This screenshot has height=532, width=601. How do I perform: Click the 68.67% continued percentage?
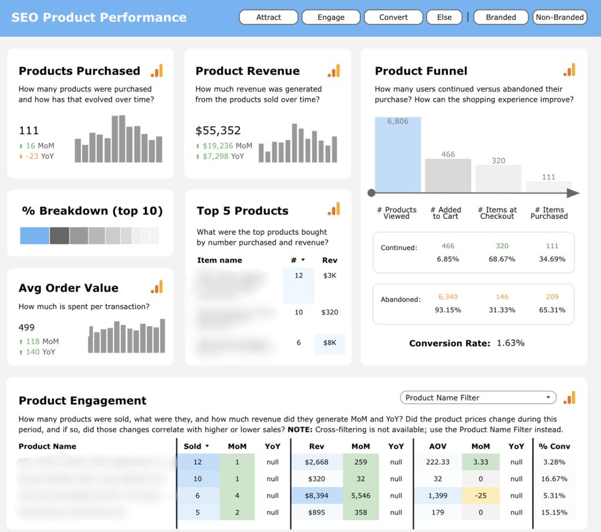(502, 259)
